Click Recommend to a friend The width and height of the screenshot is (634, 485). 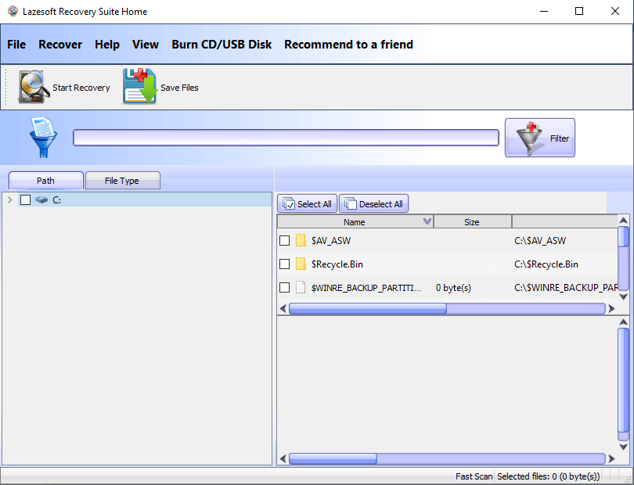pyautogui.click(x=348, y=45)
